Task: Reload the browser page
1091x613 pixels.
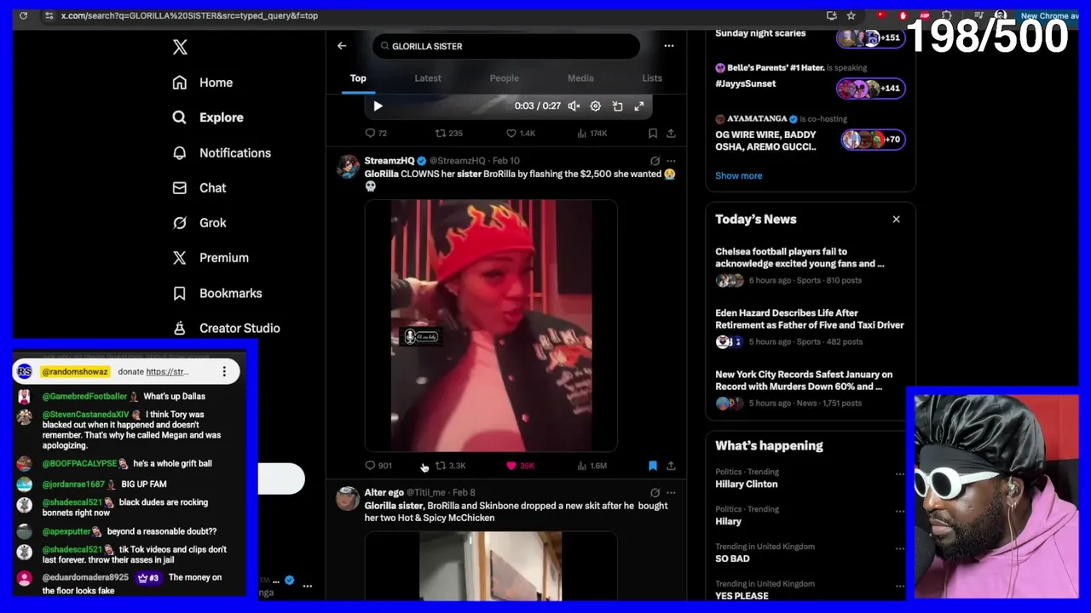Action: coord(23,15)
